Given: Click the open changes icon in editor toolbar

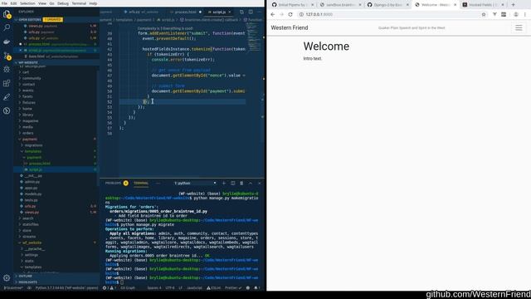Looking at the screenshot, I should (x=241, y=12).
